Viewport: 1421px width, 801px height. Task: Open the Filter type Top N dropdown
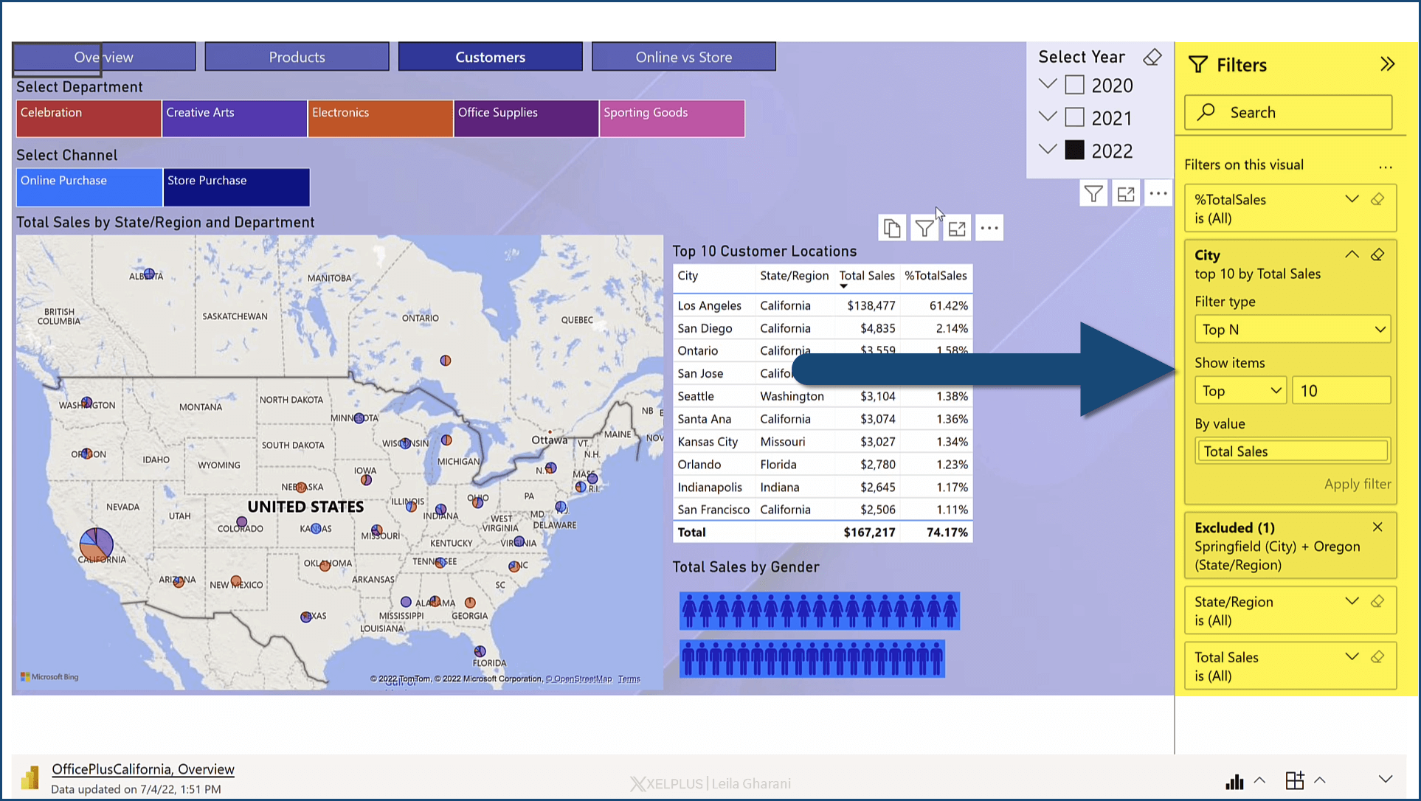point(1293,330)
